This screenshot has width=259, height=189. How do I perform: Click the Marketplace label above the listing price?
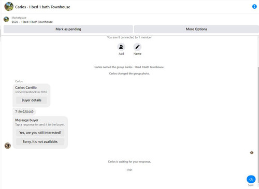(x=19, y=18)
